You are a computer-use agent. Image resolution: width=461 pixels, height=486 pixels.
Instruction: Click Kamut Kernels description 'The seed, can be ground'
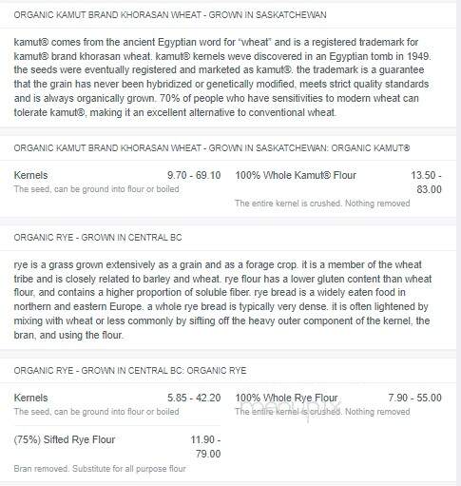coord(96,189)
